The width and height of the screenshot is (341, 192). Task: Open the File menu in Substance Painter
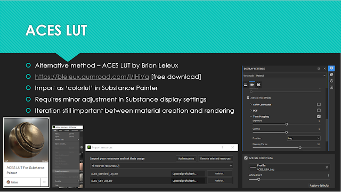point(55,130)
